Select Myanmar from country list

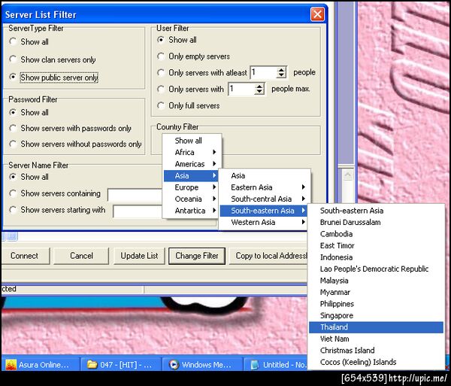click(376, 292)
